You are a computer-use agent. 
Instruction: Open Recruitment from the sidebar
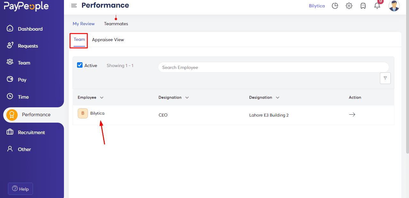tap(31, 132)
